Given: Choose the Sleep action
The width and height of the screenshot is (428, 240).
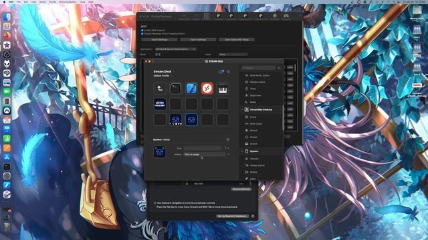Looking at the screenshot, I should [253, 102].
